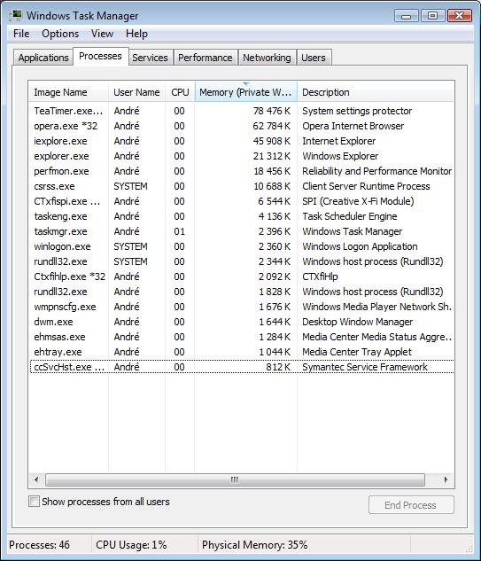Close the Windows Task Manager window

click(x=459, y=16)
